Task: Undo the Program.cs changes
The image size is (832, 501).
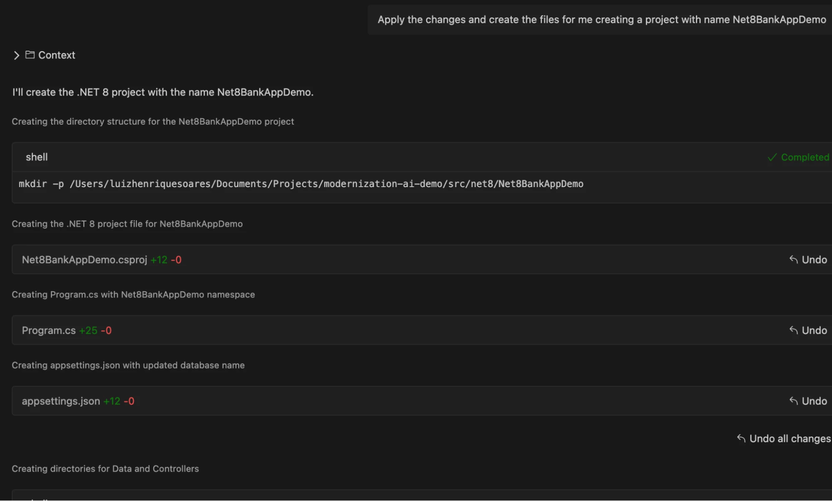Action: click(x=814, y=331)
